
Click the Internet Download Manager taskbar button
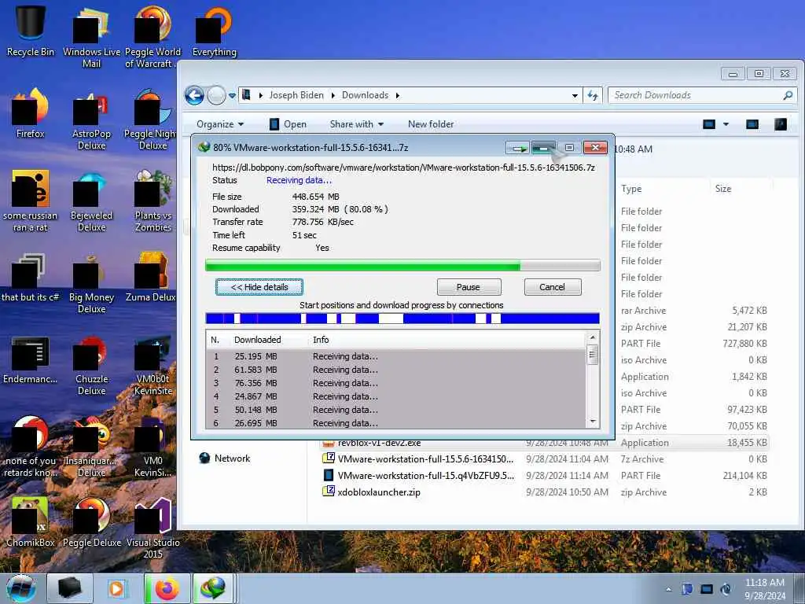(214, 588)
